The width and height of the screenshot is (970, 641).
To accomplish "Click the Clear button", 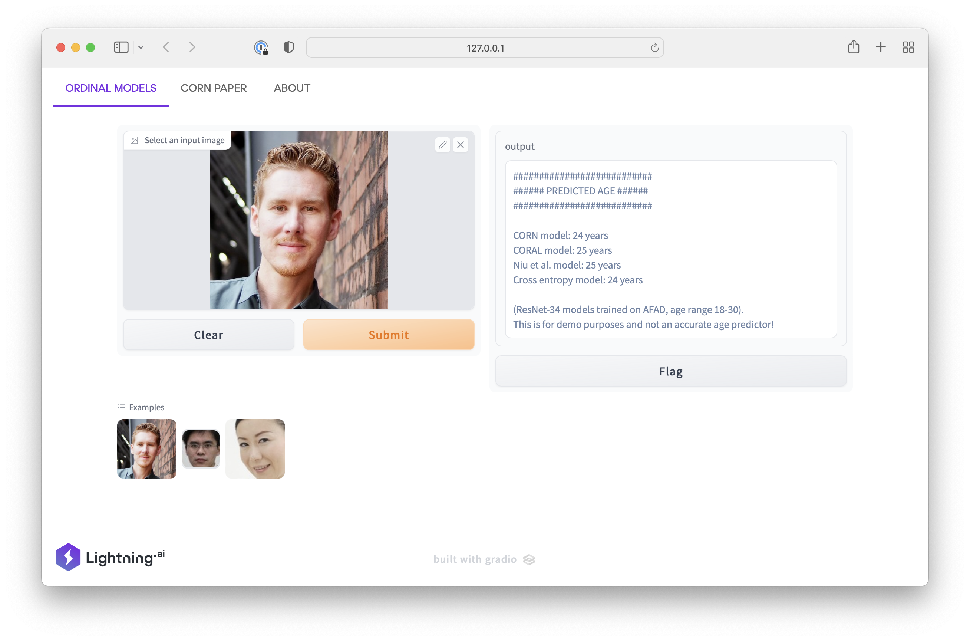I will pyautogui.click(x=208, y=335).
